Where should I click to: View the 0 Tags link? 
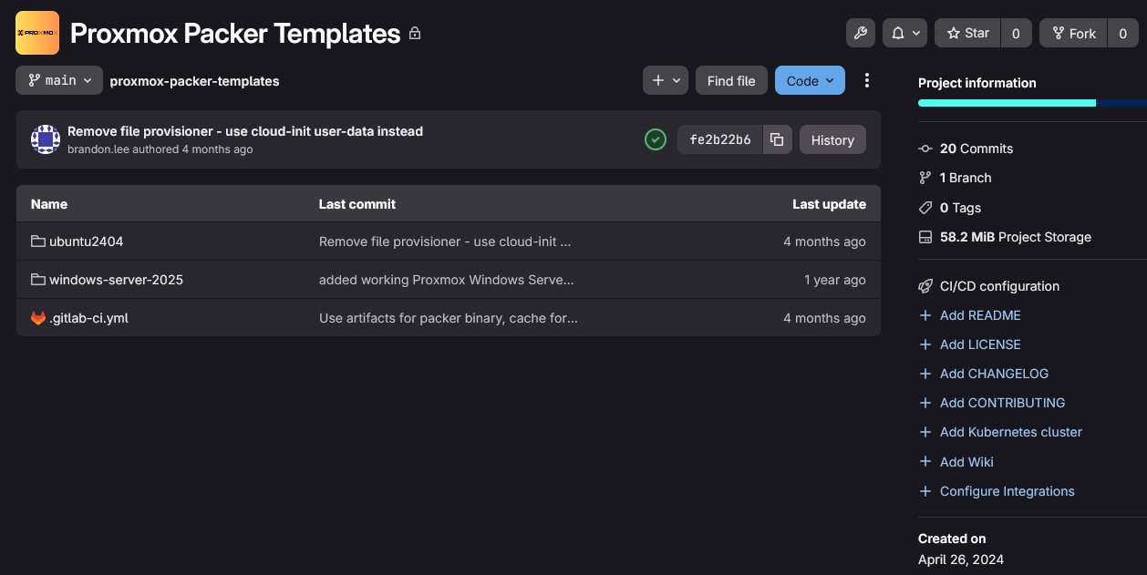click(x=960, y=208)
